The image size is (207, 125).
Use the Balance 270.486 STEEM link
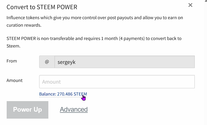(x=63, y=94)
